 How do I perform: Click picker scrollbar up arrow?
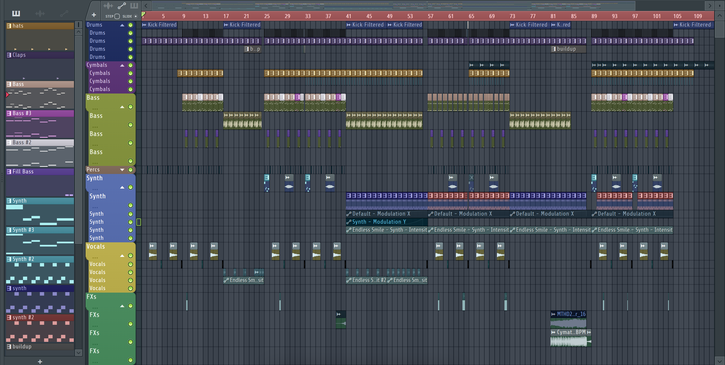coord(79,32)
